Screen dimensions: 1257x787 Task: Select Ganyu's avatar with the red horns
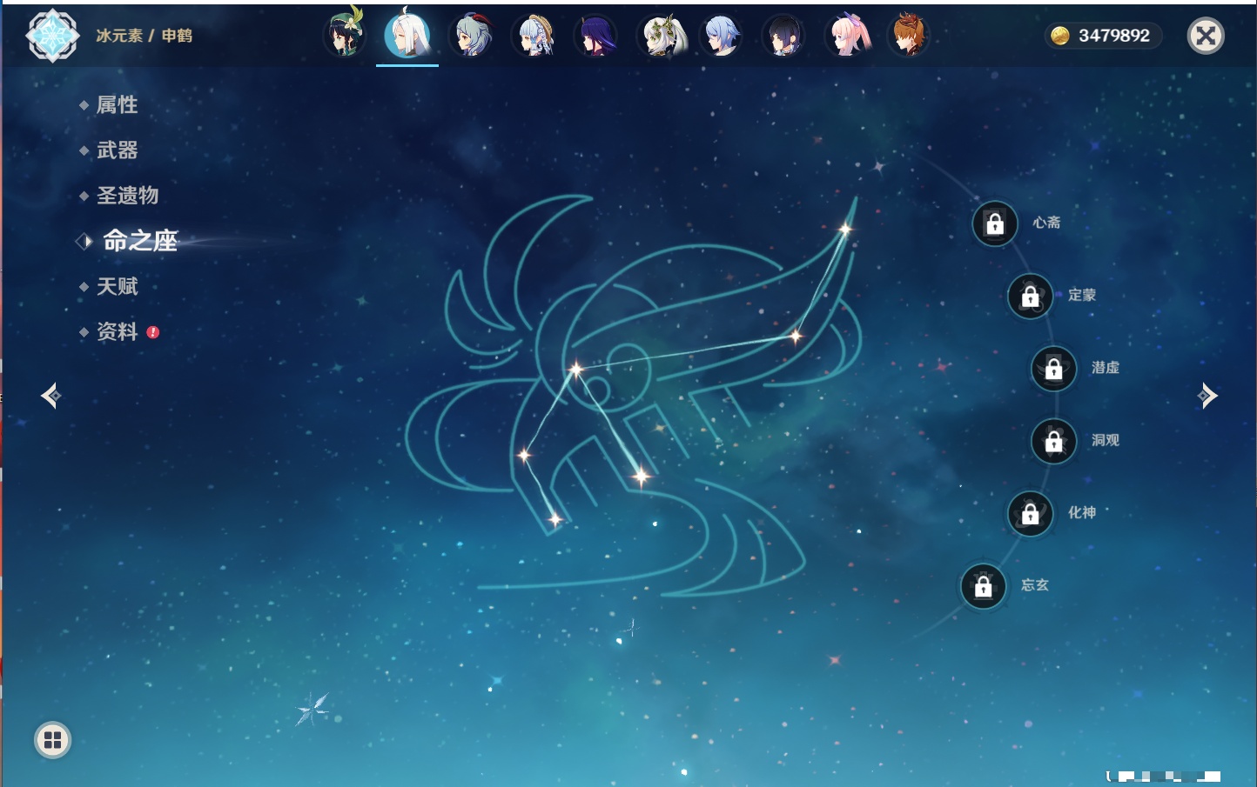click(x=471, y=37)
